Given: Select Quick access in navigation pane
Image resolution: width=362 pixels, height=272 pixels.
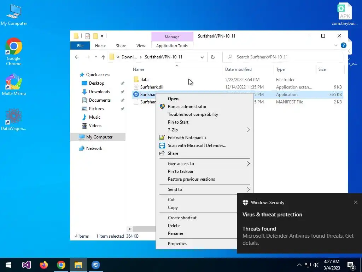Looking at the screenshot, I should coord(98,75).
